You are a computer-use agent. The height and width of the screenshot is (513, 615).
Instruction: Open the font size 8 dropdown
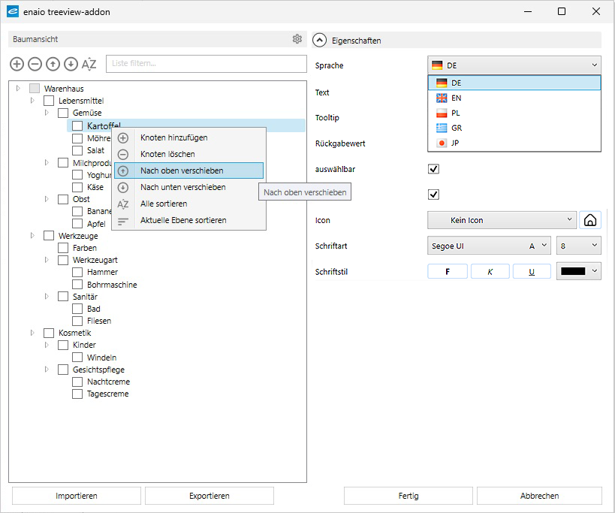point(578,246)
